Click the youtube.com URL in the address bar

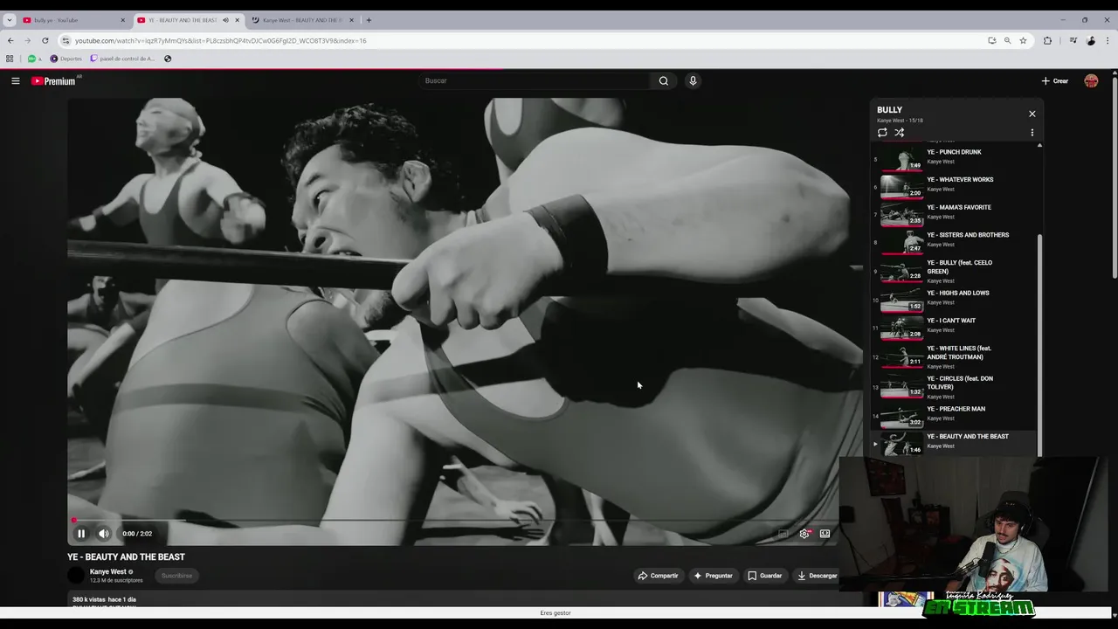(x=220, y=40)
